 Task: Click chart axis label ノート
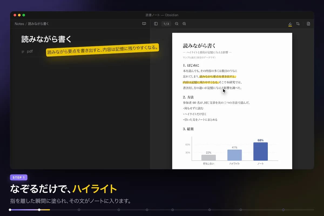click(x=261, y=164)
